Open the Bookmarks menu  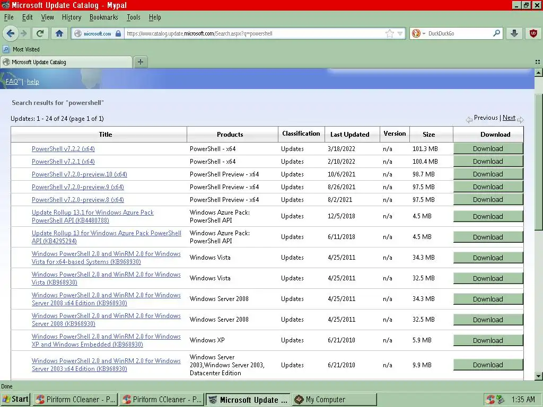click(103, 17)
